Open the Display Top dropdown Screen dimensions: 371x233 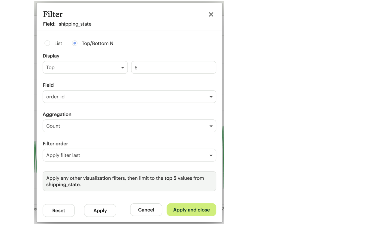click(85, 67)
